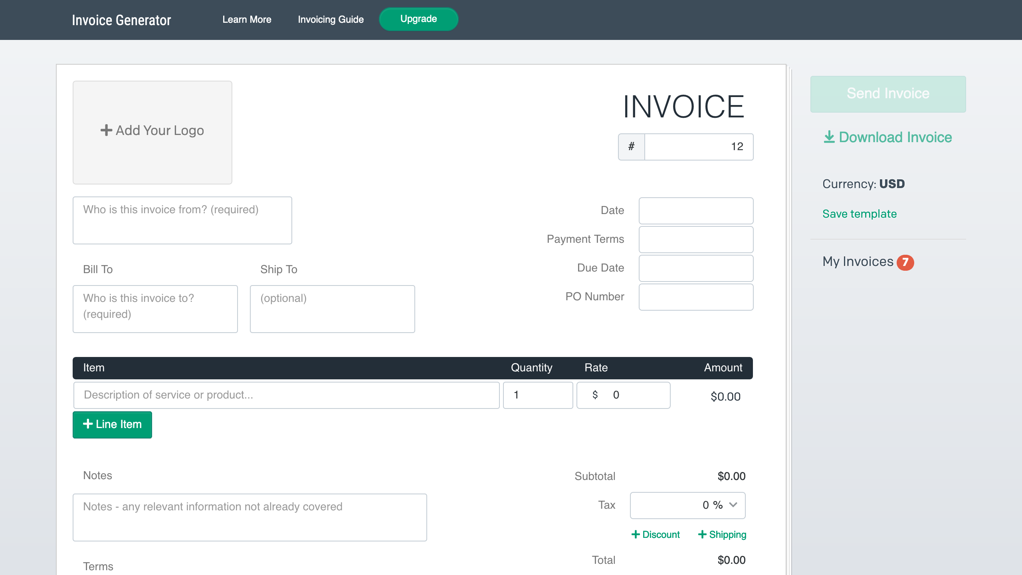1022x575 pixels.
Task: Open the Date picker field
Action: [x=696, y=210]
